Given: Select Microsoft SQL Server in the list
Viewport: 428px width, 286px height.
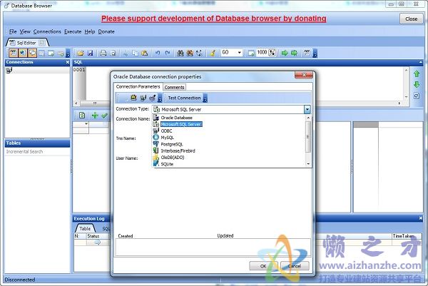Looking at the screenshot, I should 181,124.
